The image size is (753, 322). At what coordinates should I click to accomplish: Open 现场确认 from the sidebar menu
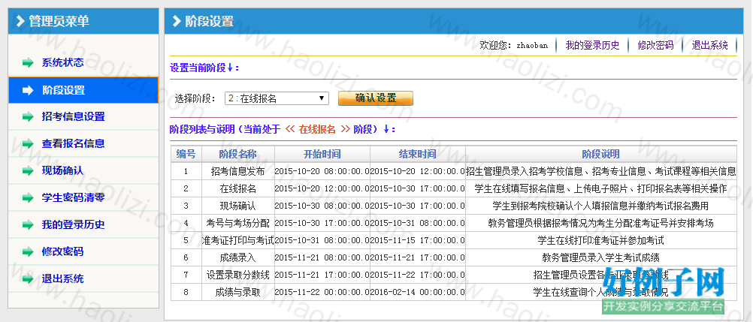click(x=62, y=170)
